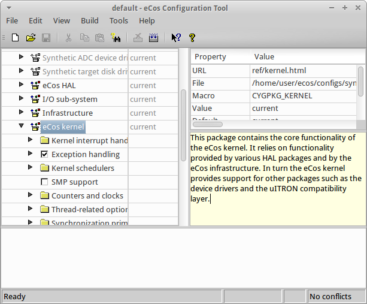The height and width of the screenshot is (304, 367).
Task: Expand the eCos HAL tree node
Action: 22,84
